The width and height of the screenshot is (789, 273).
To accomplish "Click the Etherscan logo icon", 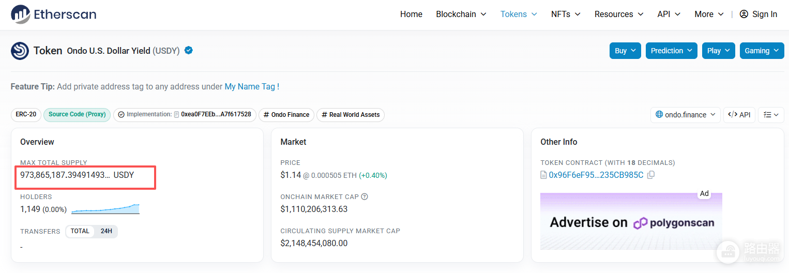I will click(x=20, y=14).
